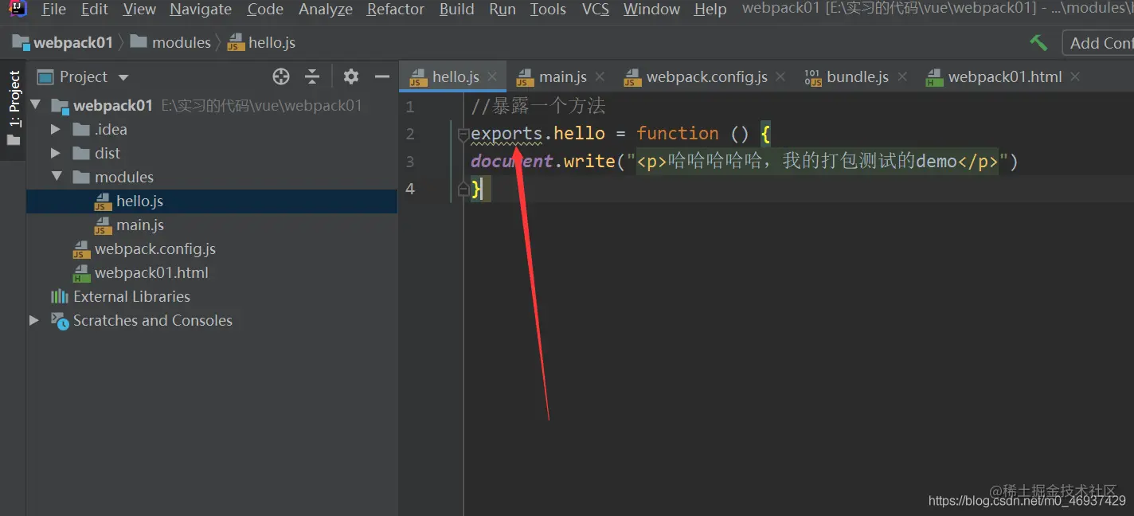This screenshot has height=516, width=1134.
Task: Click the main.js file icon in tree
Action: point(102,225)
